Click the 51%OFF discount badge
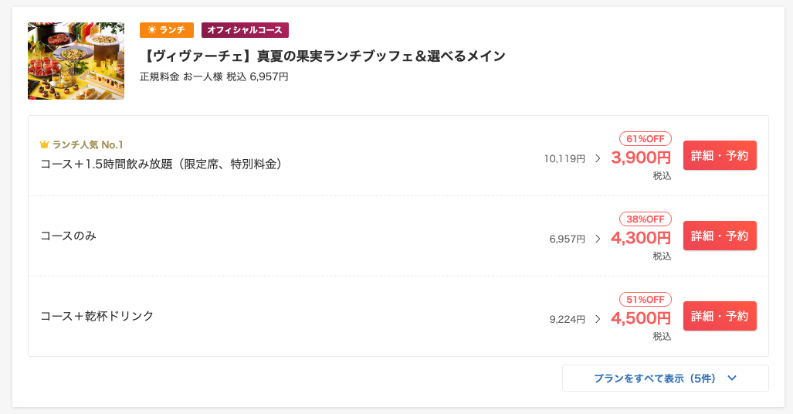This screenshot has height=414, width=793. click(x=645, y=300)
